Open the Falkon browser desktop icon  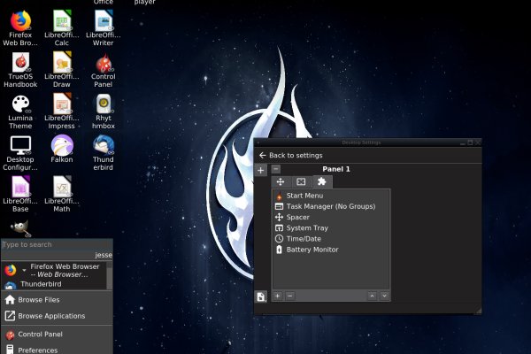point(61,146)
